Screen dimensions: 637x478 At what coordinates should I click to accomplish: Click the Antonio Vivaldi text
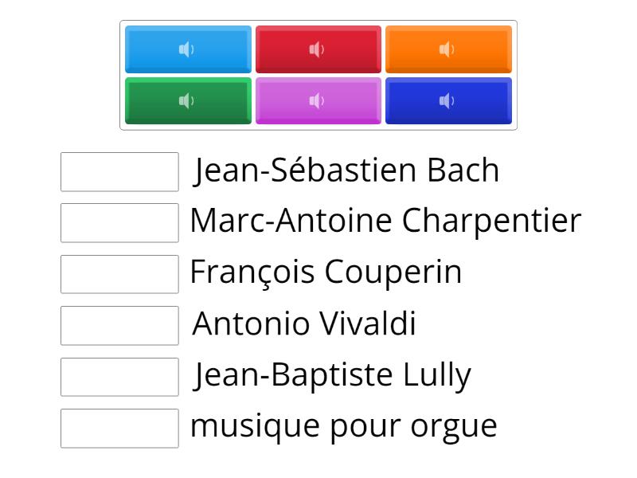coord(304,323)
